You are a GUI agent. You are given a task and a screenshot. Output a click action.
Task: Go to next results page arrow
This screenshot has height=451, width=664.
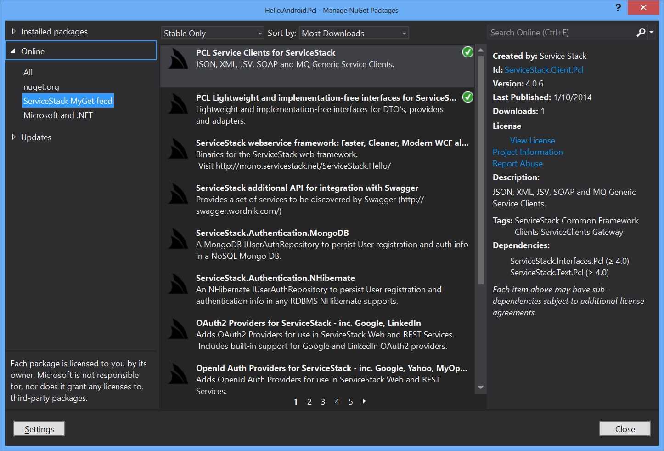tap(364, 401)
